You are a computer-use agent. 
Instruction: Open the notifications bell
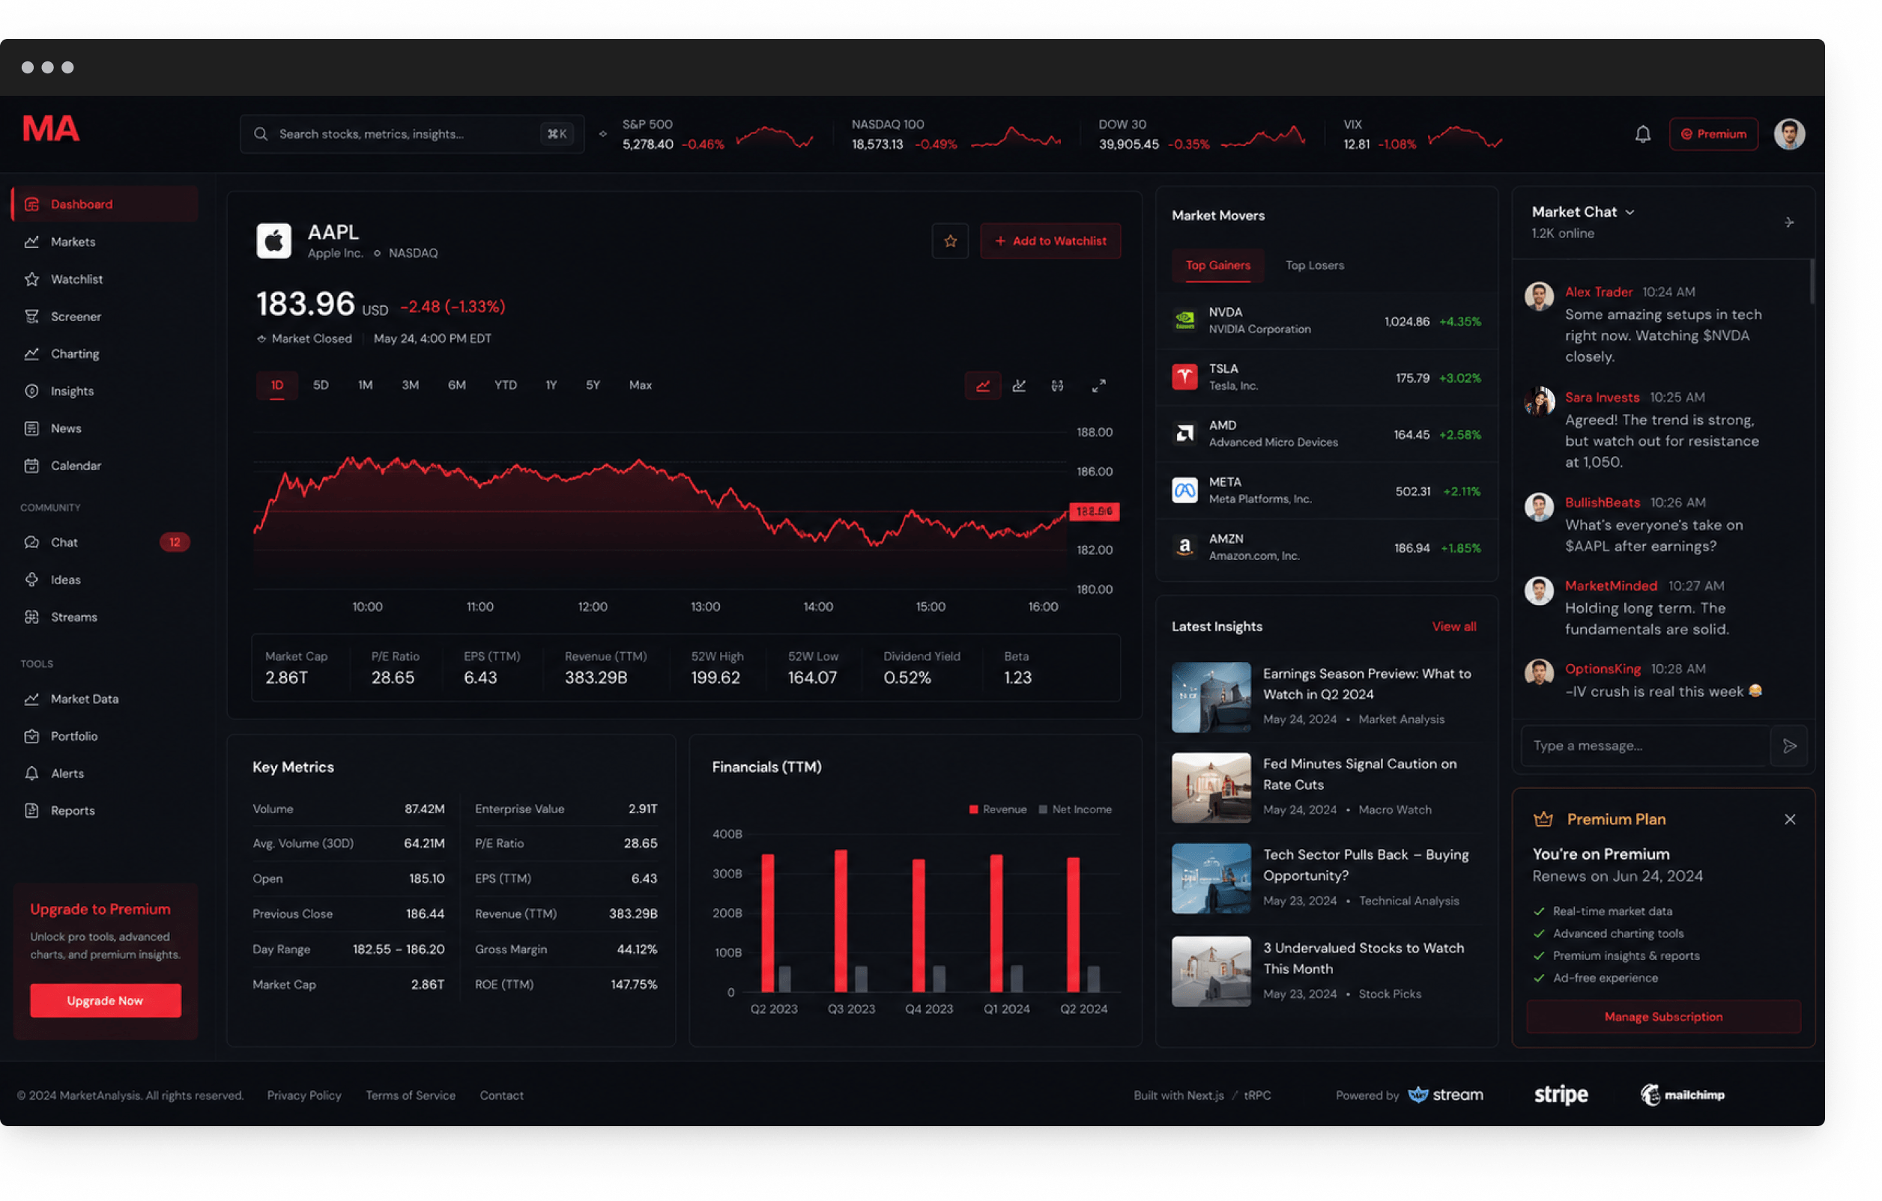coord(1642,134)
